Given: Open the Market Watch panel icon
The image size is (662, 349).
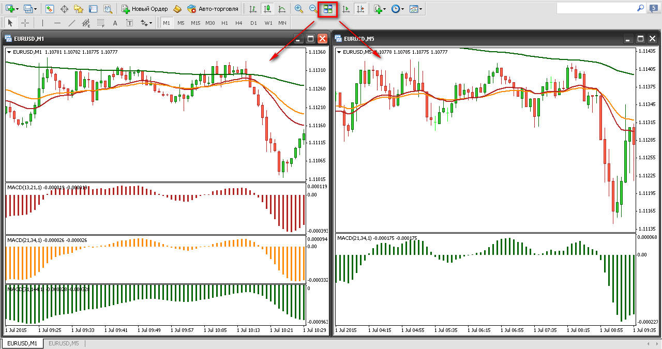Looking at the screenshot, I should (50, 9).
